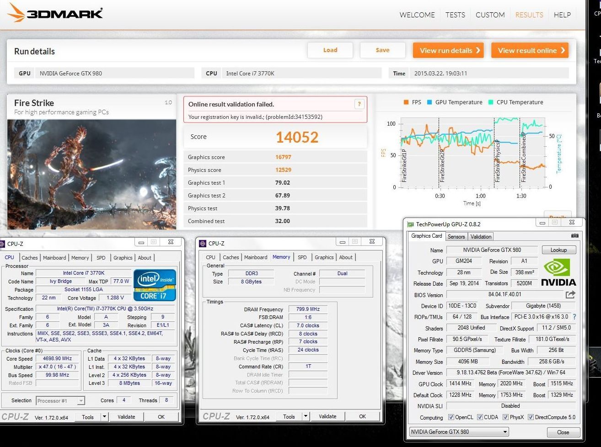This screenshot has width=601, height=447.
Task: Click the Graphics score value 16797
Action: click(x=283, y=157)
